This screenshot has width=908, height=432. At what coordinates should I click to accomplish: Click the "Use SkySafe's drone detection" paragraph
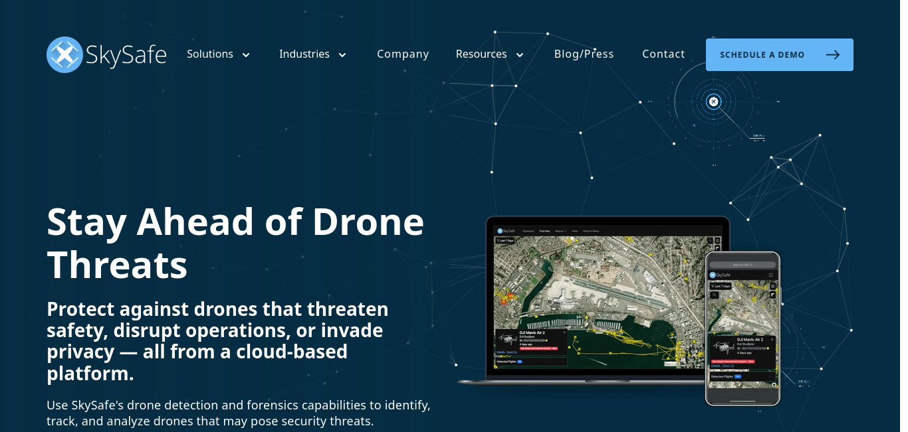239,413
